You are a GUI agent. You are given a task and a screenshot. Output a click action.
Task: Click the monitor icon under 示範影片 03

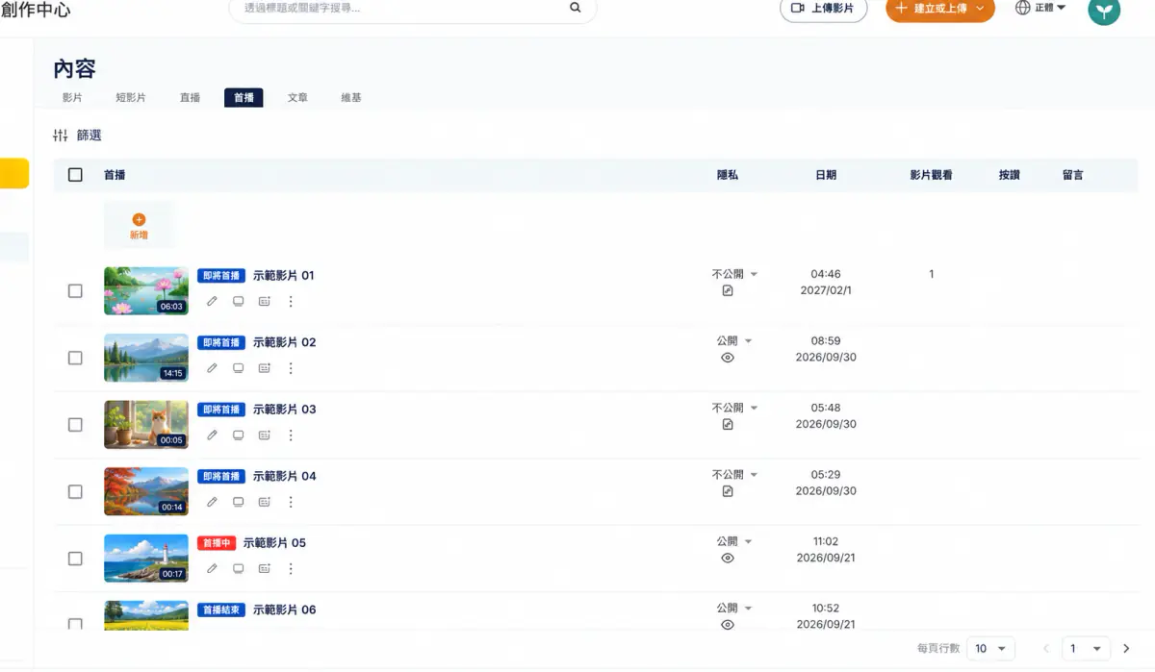pyautogui.click(x=238, y=435)
